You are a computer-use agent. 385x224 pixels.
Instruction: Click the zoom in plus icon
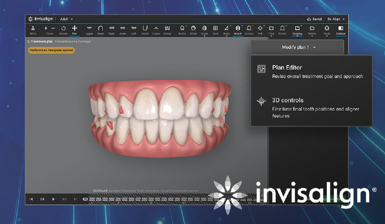tap(46, 28)
